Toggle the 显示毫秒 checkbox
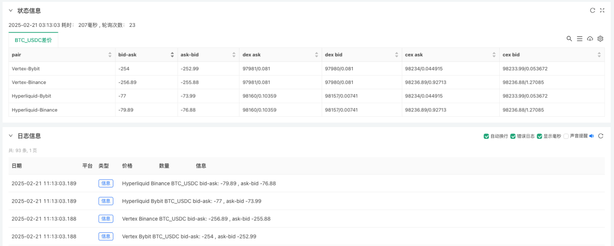 point(539,136)
